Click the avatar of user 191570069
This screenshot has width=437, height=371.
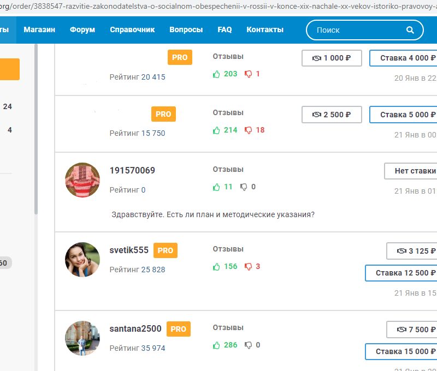(82, 180)
